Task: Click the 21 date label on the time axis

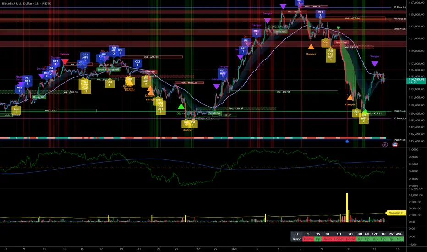Action: pyautogui.click(x=139, y=249)
